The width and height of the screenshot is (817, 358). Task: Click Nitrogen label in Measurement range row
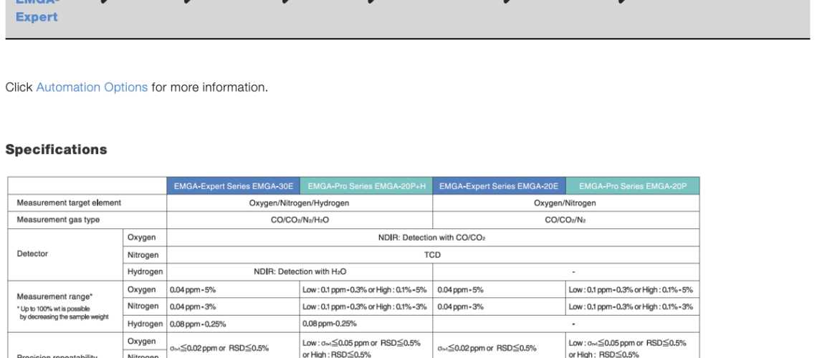click(x=143, y=306)
